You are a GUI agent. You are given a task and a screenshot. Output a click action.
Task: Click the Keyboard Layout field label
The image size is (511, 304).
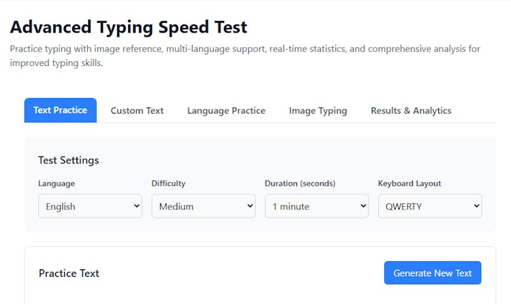(409, 184)
